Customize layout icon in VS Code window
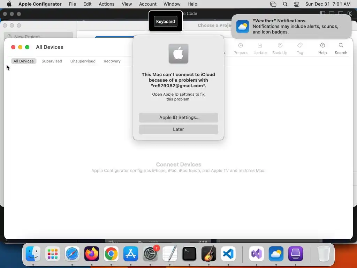357x268 pixels. [x=350, y=14]
